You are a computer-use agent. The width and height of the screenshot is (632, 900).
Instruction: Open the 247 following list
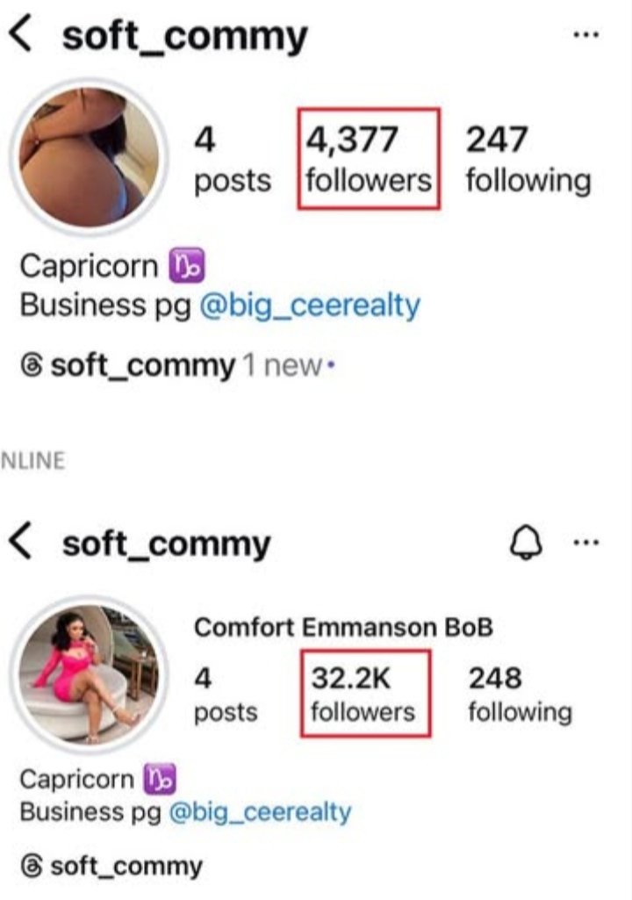[x=528, y=159]
